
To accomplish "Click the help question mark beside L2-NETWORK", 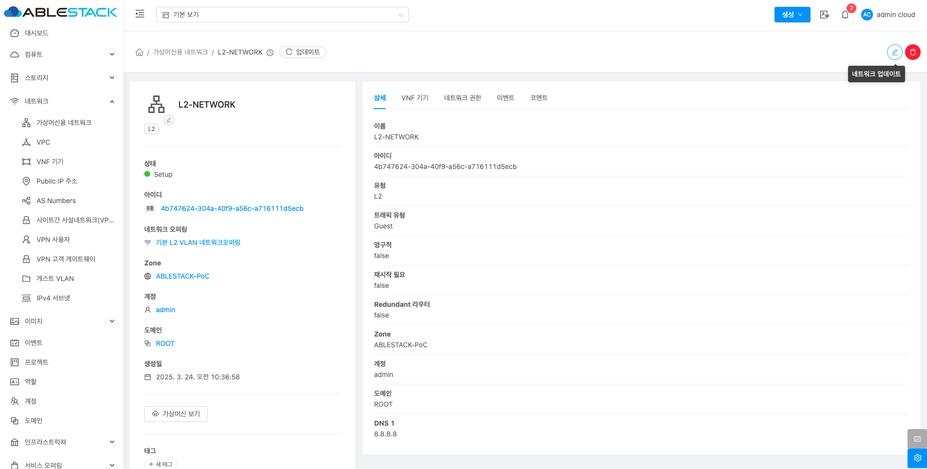I will (x=270, y=53).
